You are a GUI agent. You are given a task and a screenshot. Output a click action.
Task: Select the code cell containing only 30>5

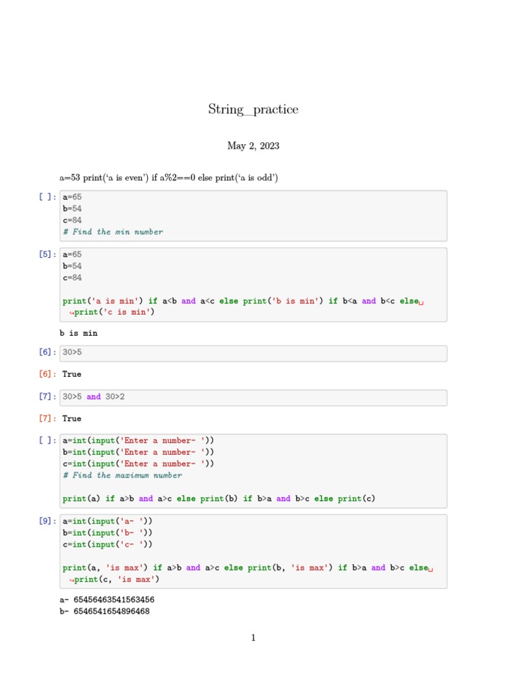[x=253, y=353]
